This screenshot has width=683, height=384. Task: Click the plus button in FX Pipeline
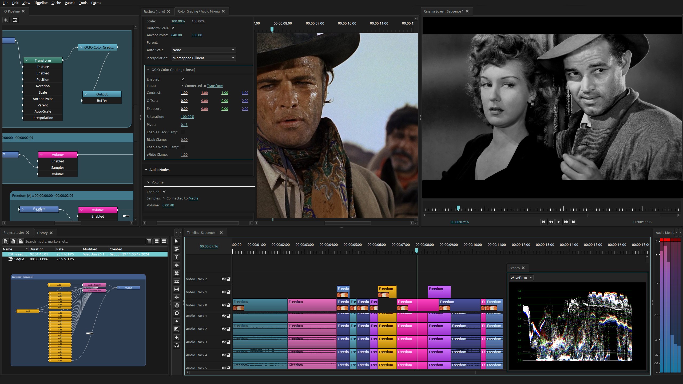(x=6, y=20)
